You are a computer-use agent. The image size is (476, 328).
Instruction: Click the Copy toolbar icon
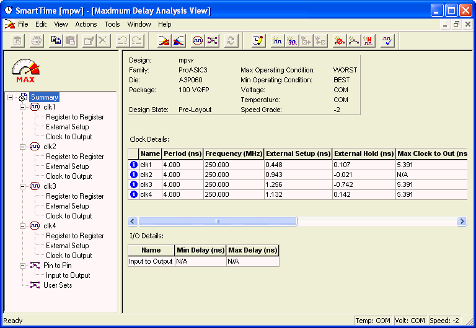[x=56, y=41]
